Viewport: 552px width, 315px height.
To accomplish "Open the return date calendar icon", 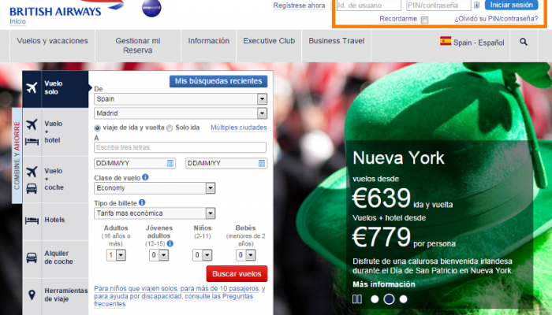I will pyautogui.click(x=262, y=163).
